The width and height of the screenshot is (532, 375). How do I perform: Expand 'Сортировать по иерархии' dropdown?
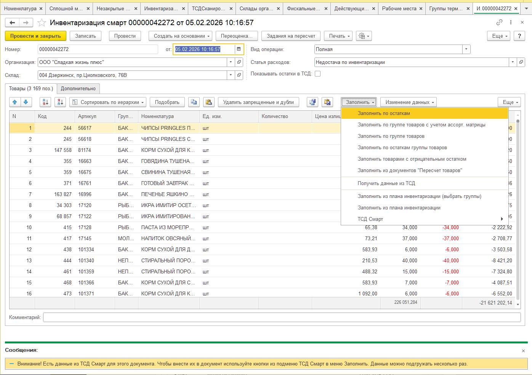108,102
